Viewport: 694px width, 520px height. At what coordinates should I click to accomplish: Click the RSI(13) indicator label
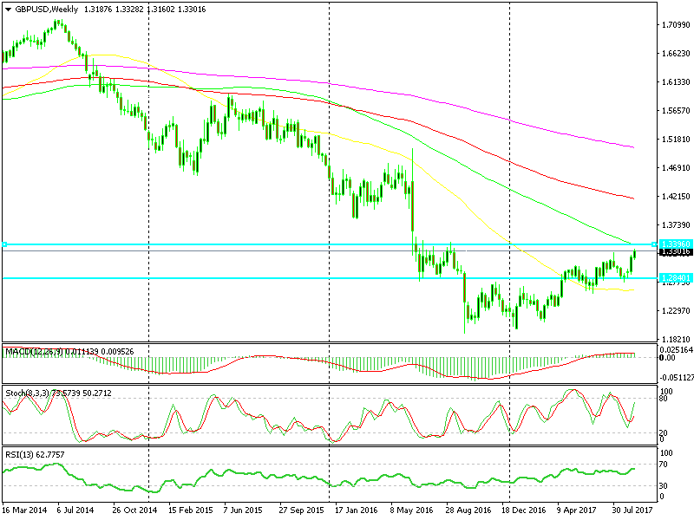(x=21, y=453)
